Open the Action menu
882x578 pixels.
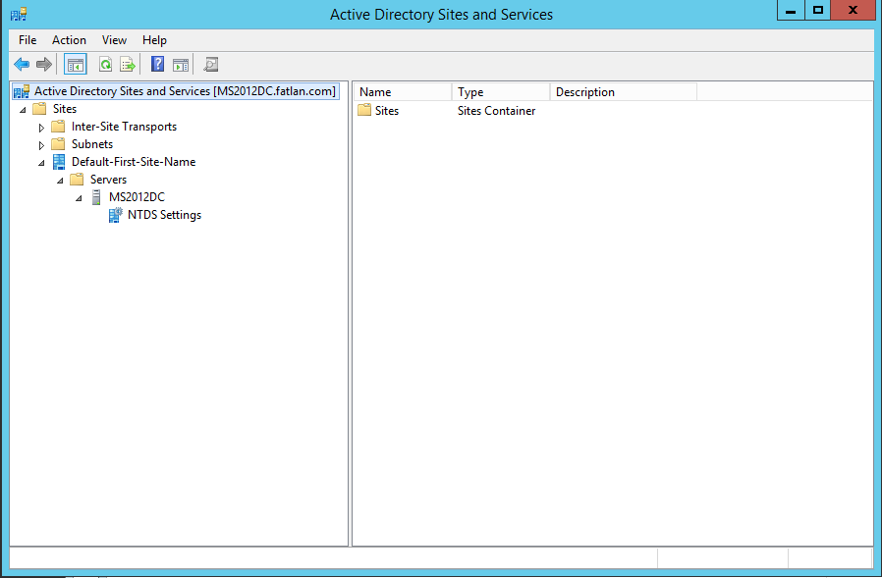[x=69, y=40]
